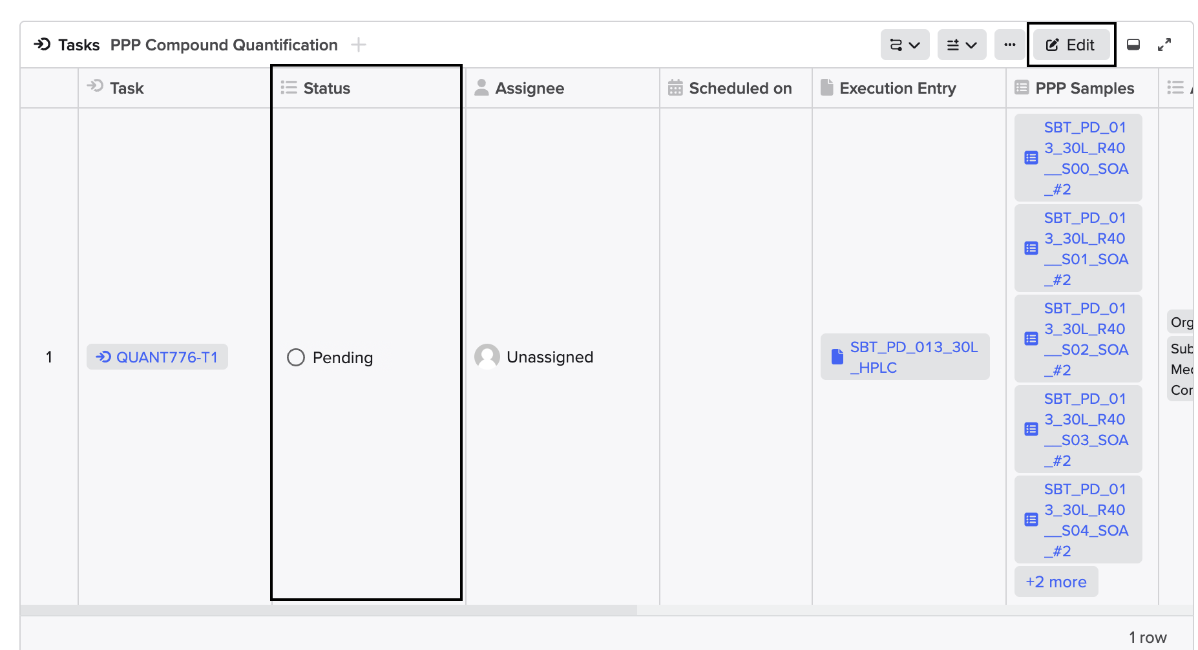Click the table icon in PPP Samples header

(1022, 87)
